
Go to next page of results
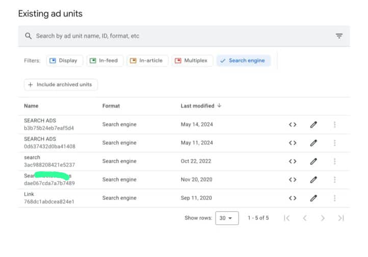[x=323, y=218]
